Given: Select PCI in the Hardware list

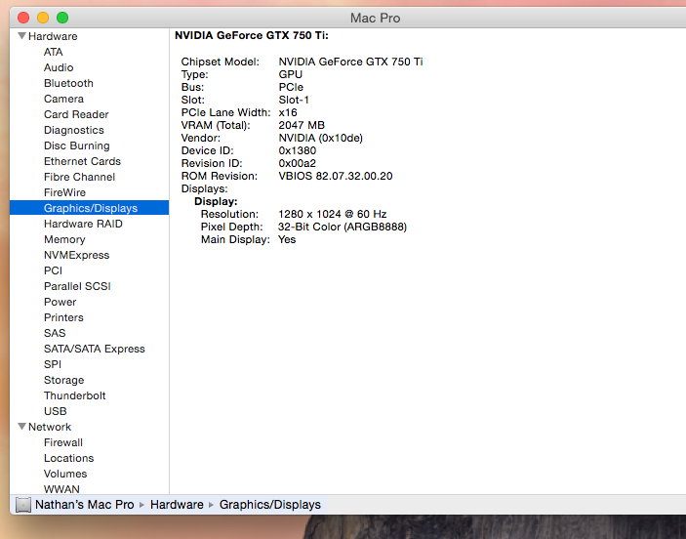Looking at the screenshot, I should tap(53, 270).
